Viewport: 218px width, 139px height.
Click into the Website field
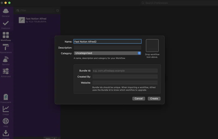125,82
